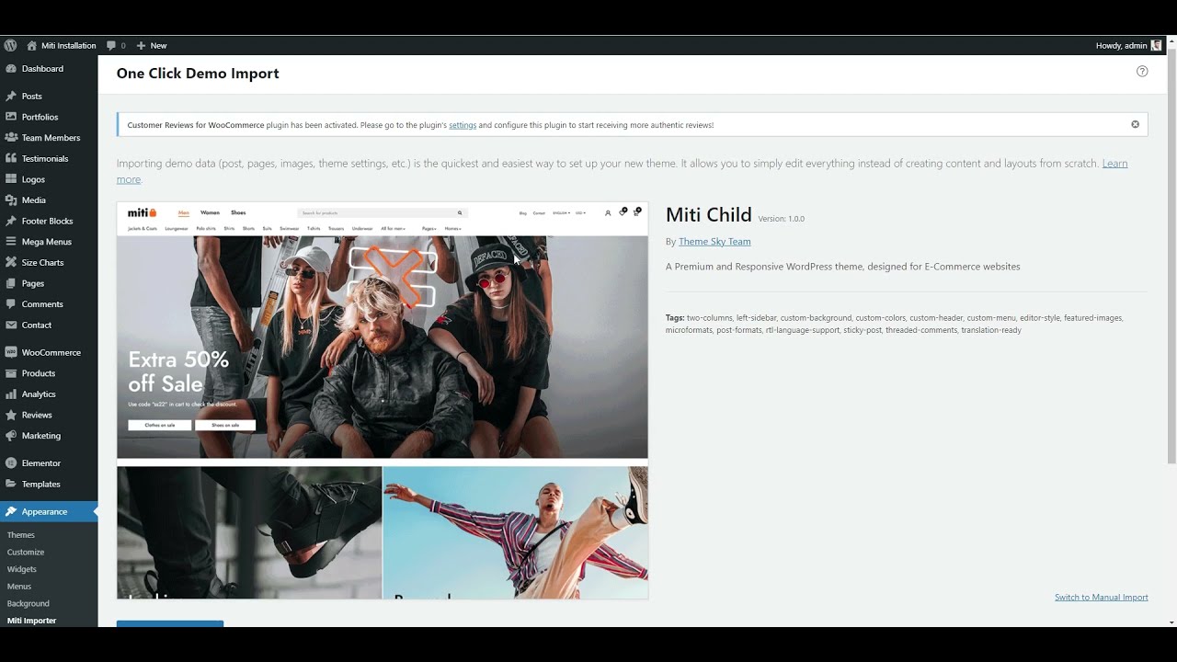The image size is (1177, 662).
Task: Open the WooCommerce menu label
Action: point(51,352)
